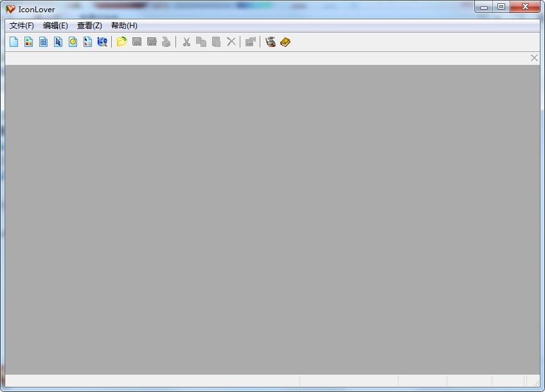Click the Delete X toolbar icon
Screen dimensions: 545x392
[231, 42]
